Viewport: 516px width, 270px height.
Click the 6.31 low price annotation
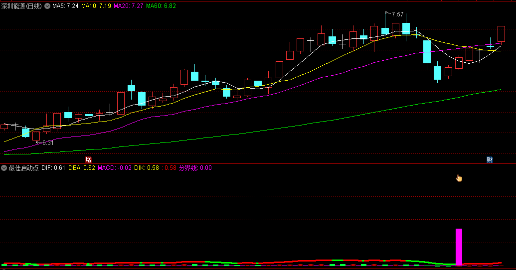coord(48,143)
